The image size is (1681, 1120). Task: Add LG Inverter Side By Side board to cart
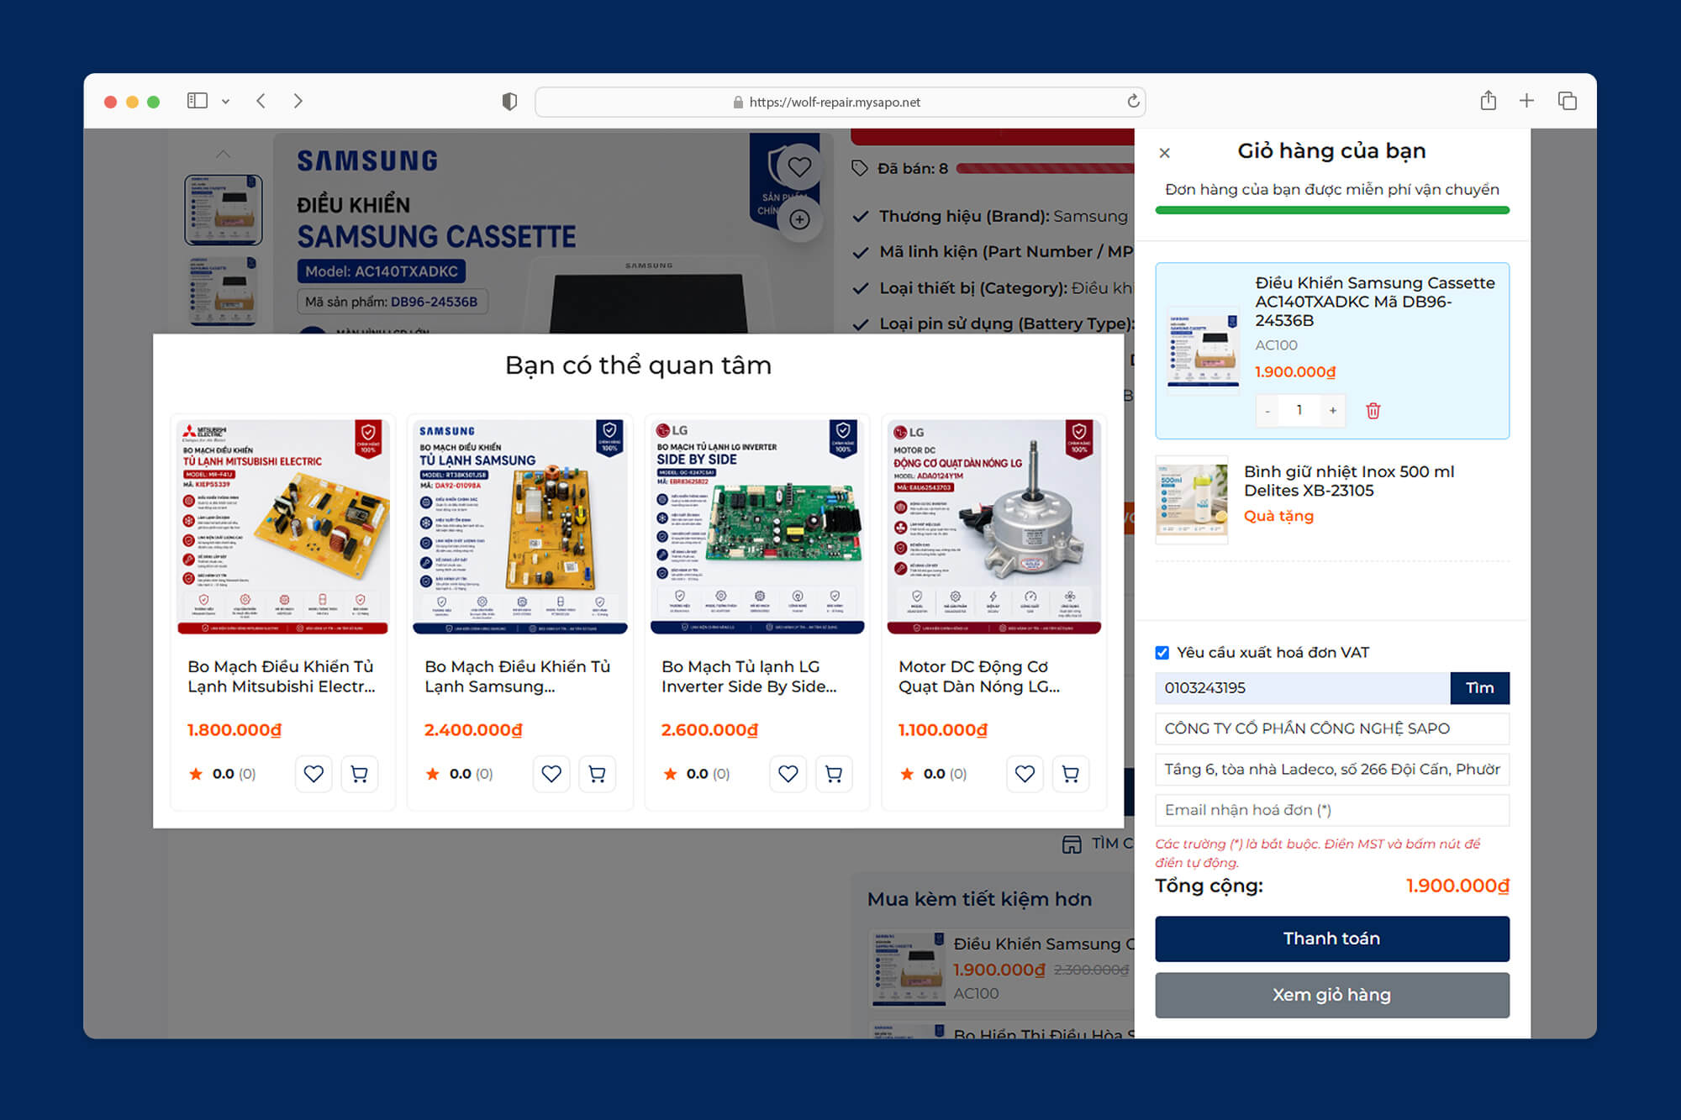coord(834,774)
